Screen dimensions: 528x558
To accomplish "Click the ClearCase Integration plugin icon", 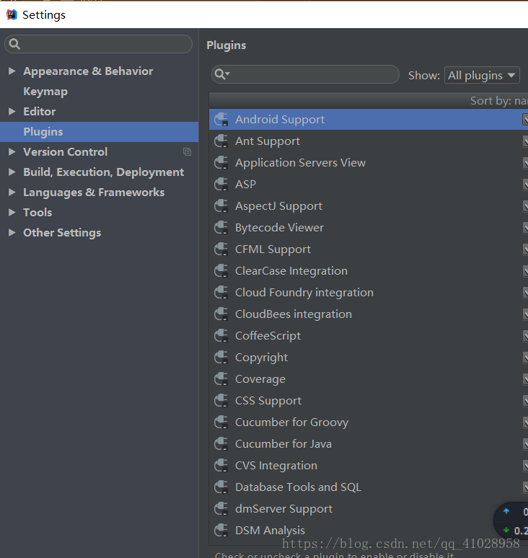I will [221, 271].
